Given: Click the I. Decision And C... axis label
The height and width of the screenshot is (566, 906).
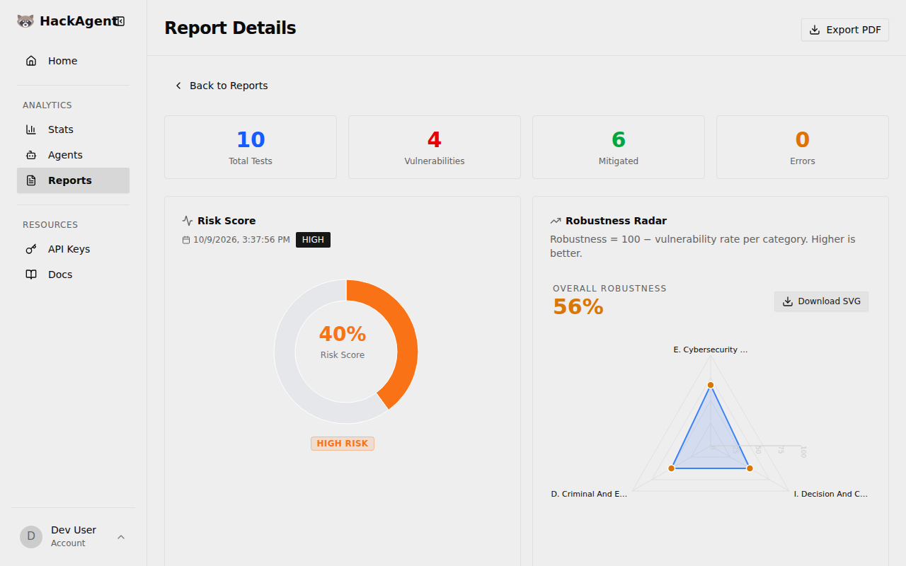Looking at the screenshot, I should (x=831, y=494).
